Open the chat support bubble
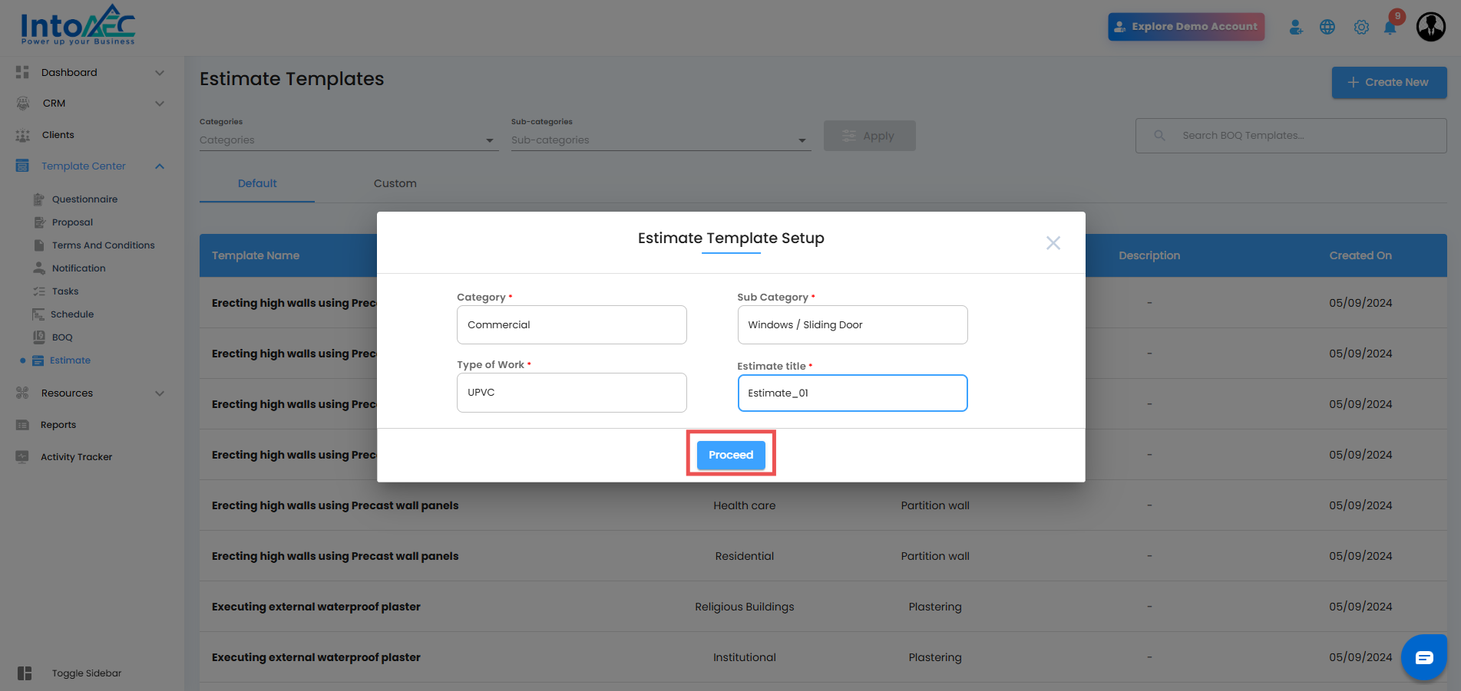 point(1423,657)
